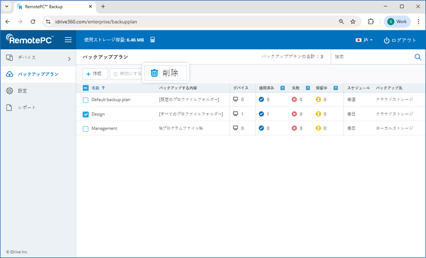Click the name column sort arrow

point(103,88)
